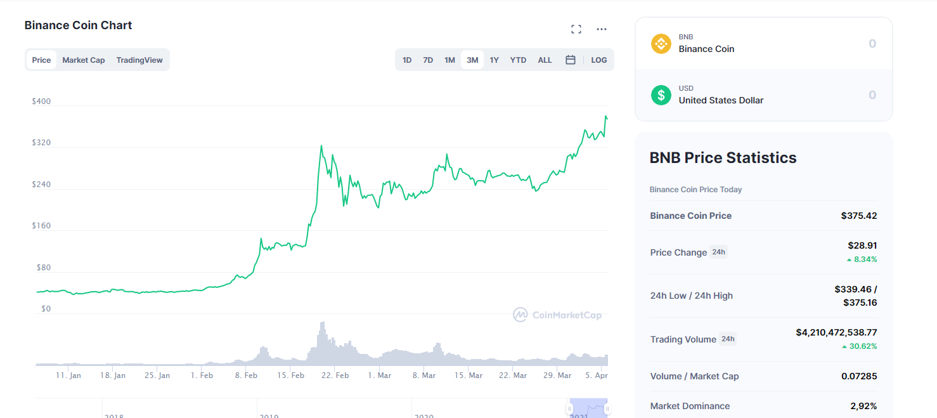This screenshot has width=937, height=418.
Task: Open the chart three-dots options menu
Action: (602, 29)
